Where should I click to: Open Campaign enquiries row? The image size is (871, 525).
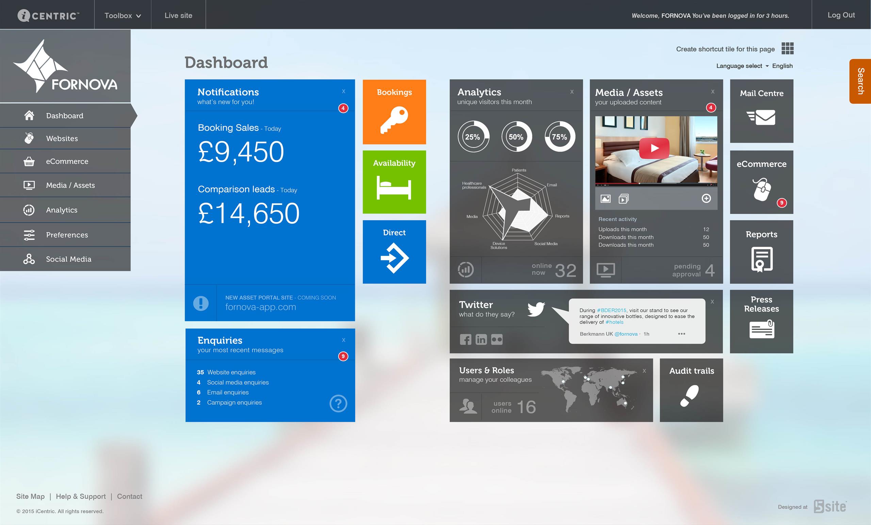tap(229, 402)
